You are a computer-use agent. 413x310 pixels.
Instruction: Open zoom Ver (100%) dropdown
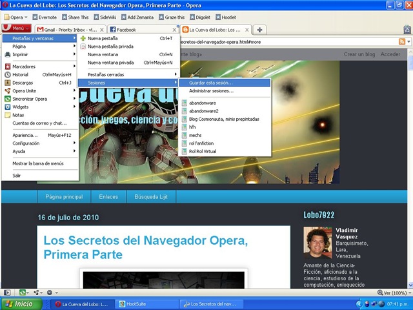[394, 293]
